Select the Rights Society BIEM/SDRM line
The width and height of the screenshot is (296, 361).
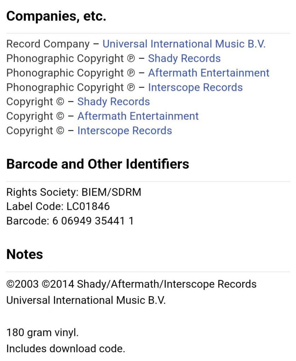tap(74, 192)
